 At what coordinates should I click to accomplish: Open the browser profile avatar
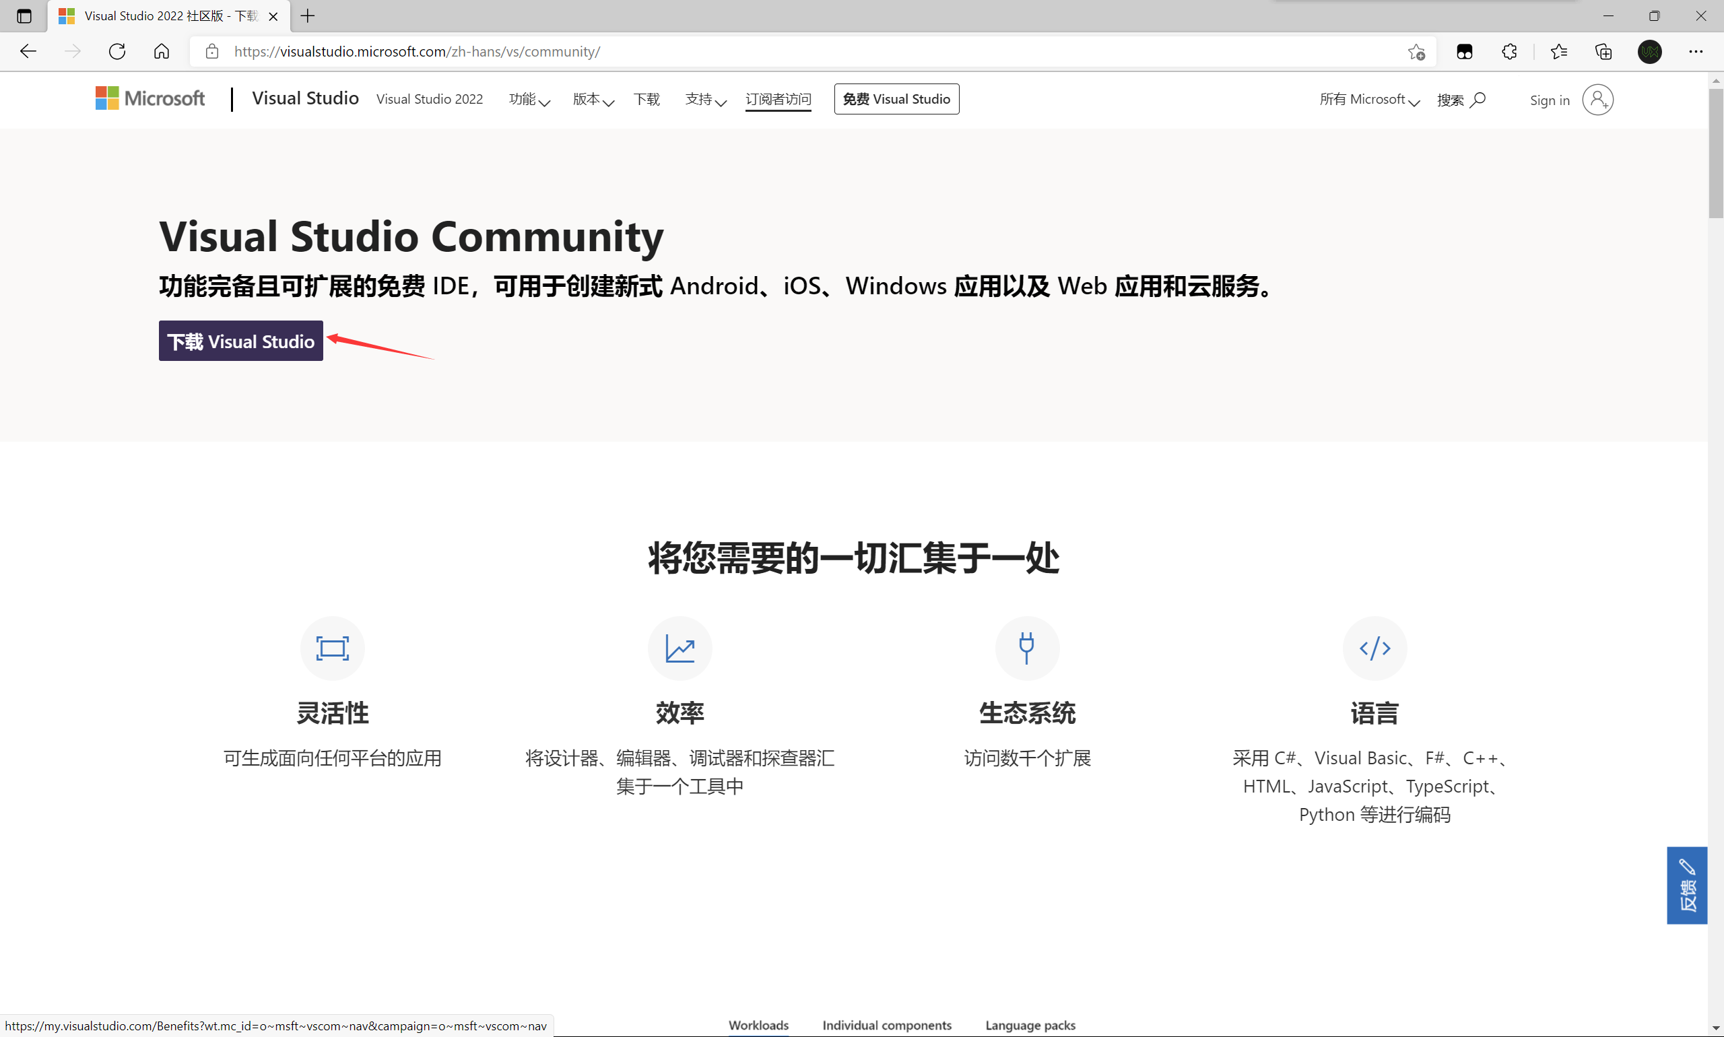tap(1650, 51)
